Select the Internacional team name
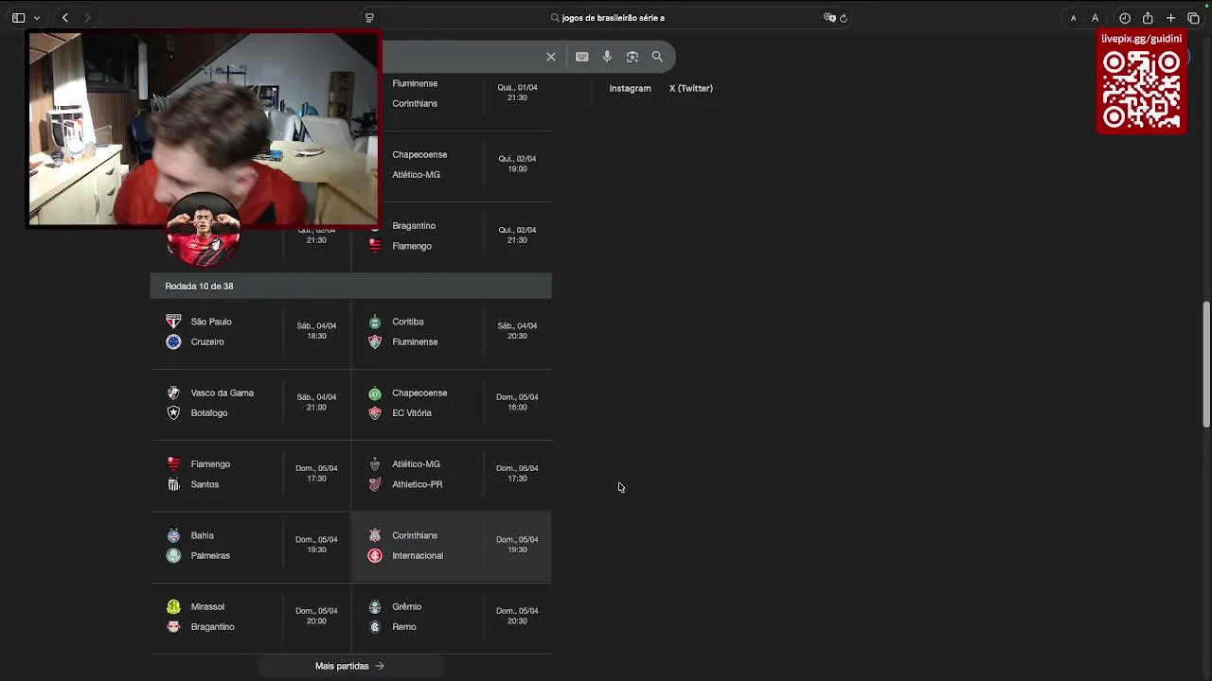Viewport: 1212px width, 681px height. click(418, 556)
